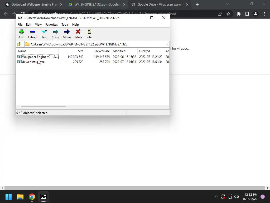270x203 pixels.
Task: Click the 149 303 540 size value
Action: [x=75, y=57]
